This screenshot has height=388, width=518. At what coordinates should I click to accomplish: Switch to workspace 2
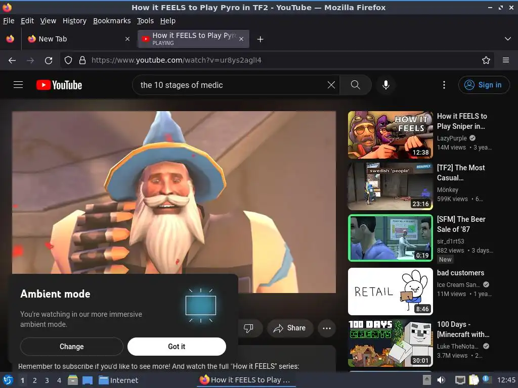[35, 380]
